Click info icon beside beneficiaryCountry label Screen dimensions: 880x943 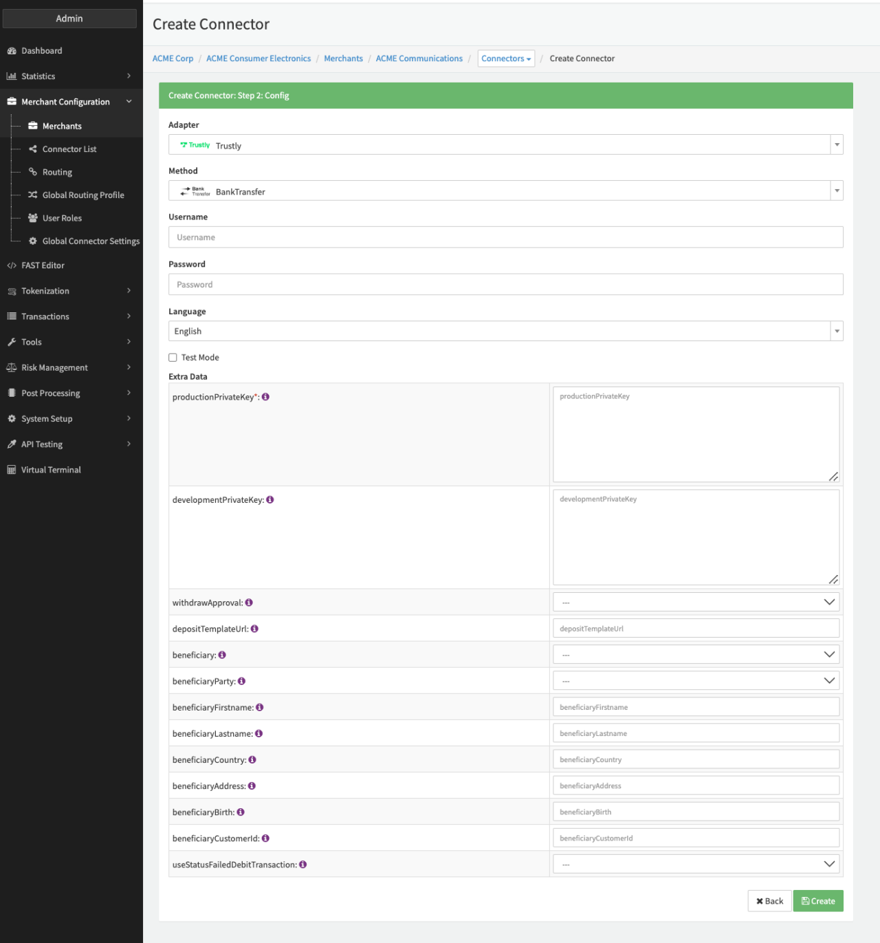tap(252, 760)
